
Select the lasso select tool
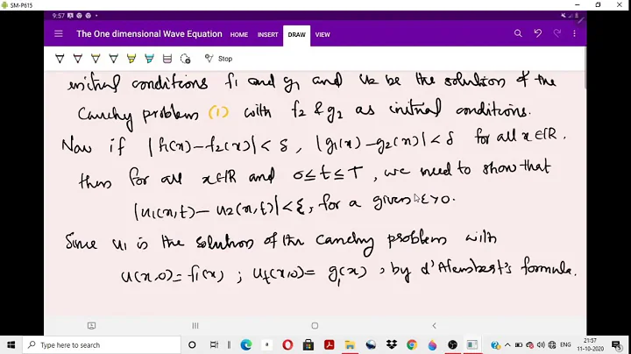[x=185, y=59]
